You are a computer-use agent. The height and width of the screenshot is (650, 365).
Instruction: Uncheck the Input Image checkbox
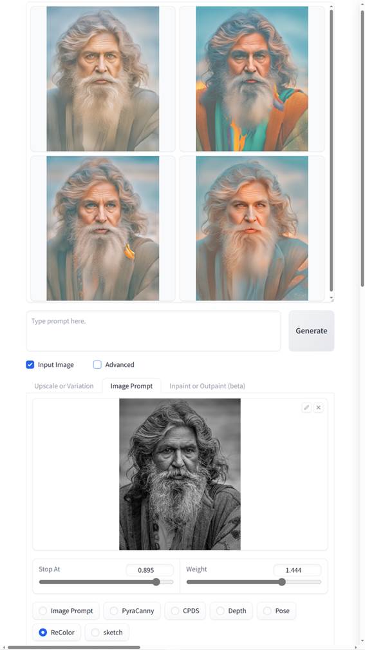30,365
